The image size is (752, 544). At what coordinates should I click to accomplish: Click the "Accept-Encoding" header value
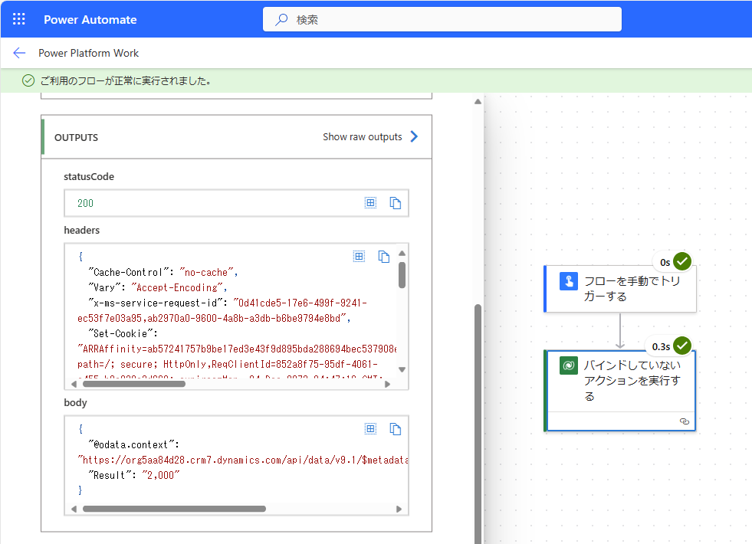pyautogui.click(x=176, y=287)
